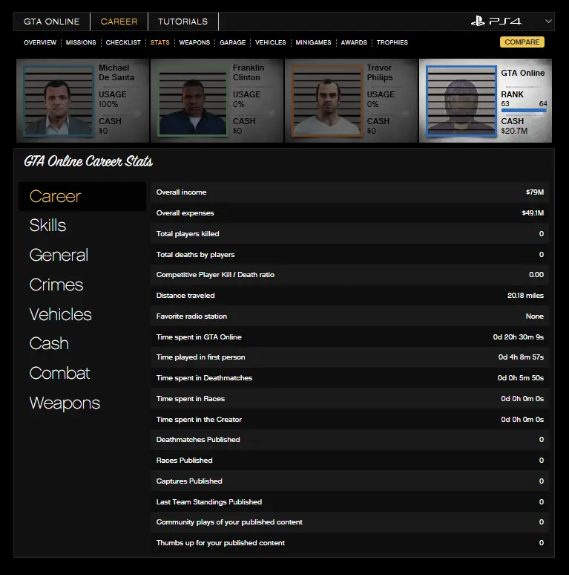Select Franklin Clinton's character portrait

point(191,101)
